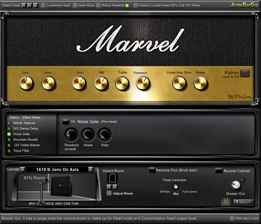The height and width of the screenshot is (224, 261).
Task: Click the Gain knob on the amp head
Action: coord(26,83)
